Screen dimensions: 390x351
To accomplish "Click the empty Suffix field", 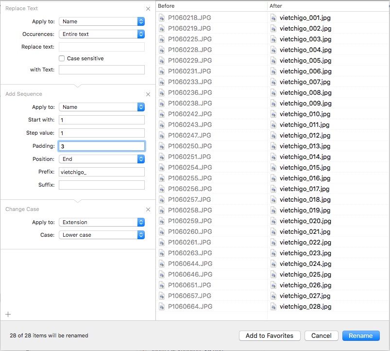I will (102, 185).
